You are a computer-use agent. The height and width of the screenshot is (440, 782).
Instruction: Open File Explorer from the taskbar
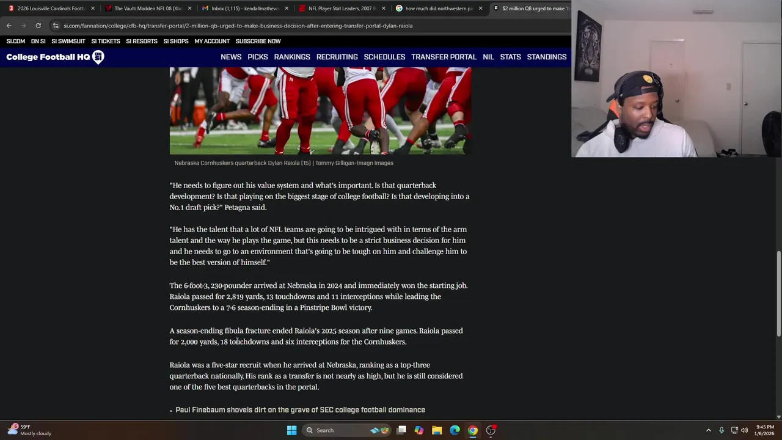tap(437, 430)
